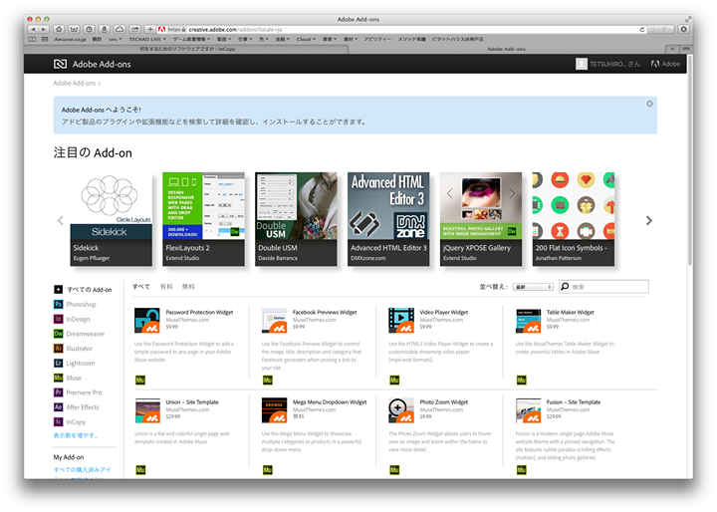
Task: Select the InDesign icon in the sidebar
Action: click(x=58, y=319)
